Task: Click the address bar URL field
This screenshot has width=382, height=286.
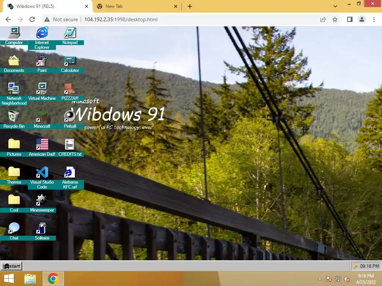Action: coord(121,19)
